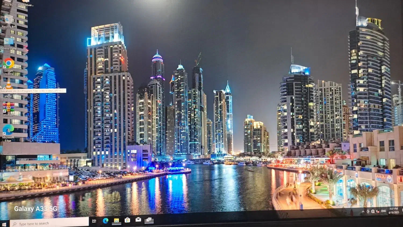Image resolution: width=403 pixels, height=227 pixels.
Task: Open Task View from the taskbar
Action: [x=94, y=221]
